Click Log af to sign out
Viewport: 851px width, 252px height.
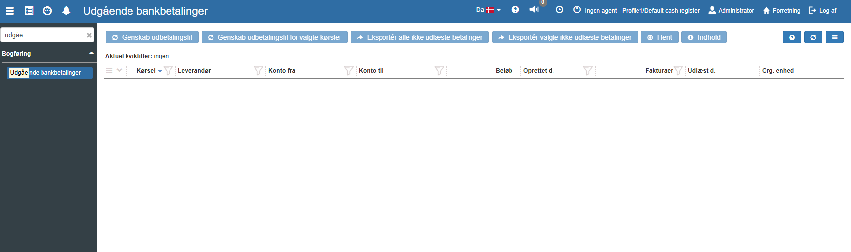click(x=822, y=10)
